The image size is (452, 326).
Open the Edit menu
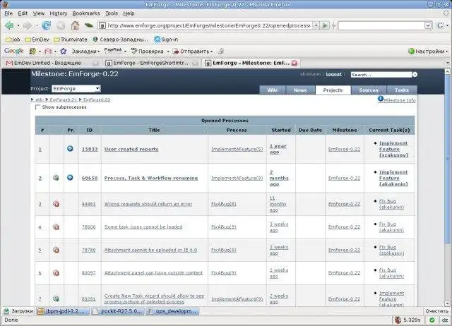click(x=23, y=13)
